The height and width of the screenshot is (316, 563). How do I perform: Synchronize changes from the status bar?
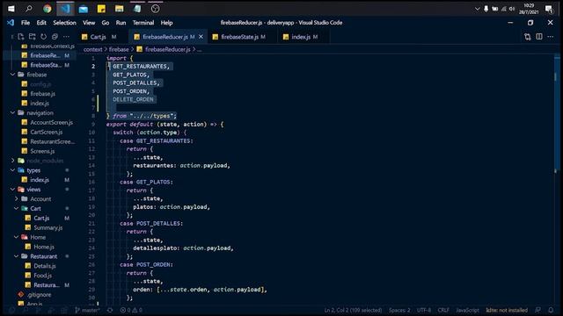[x=110, y=310]
